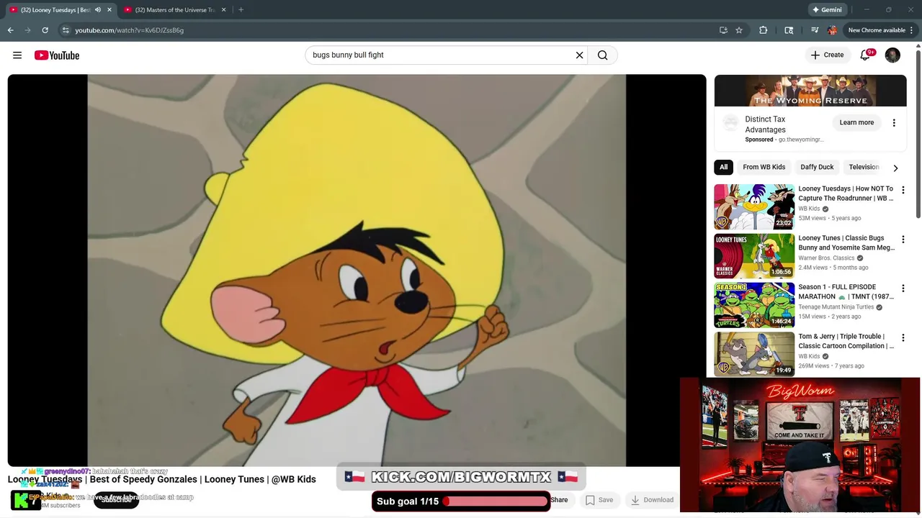Open Bugs Bunny Yosemite Sam video thumbnail
This screenshot has width=922, height=518.
(x=754, y=256)
